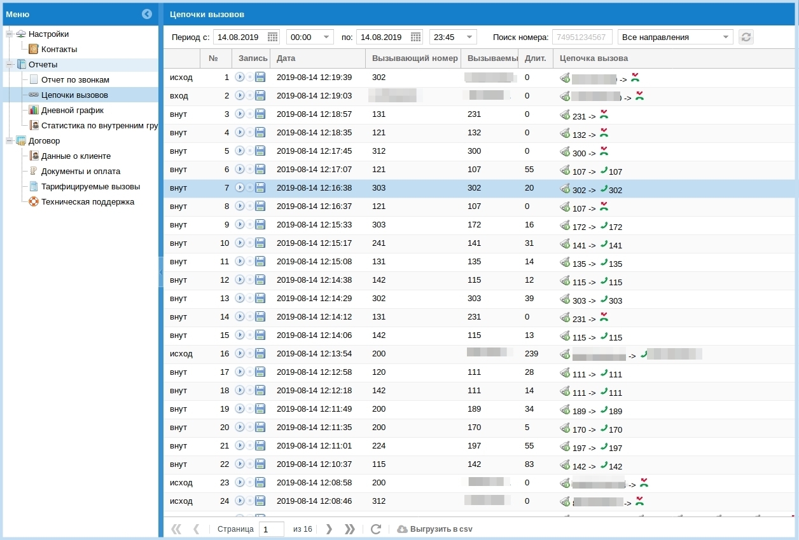The width and height of the screenshot is (799, 540).
Task: Open the 00:00 start time dropdown
Action: pyautogui.click(x=327, y=37)
